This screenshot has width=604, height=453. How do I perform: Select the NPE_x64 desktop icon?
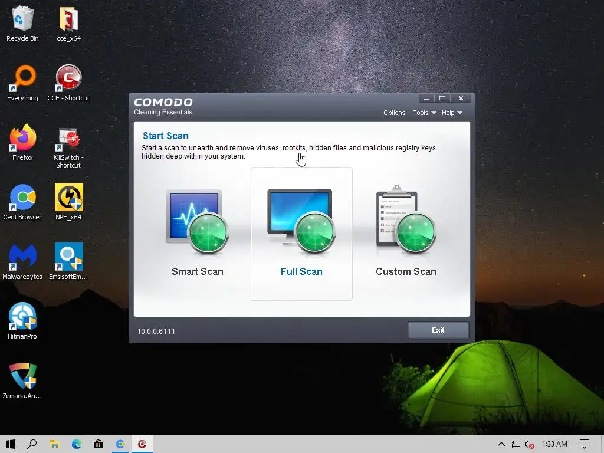68,203
